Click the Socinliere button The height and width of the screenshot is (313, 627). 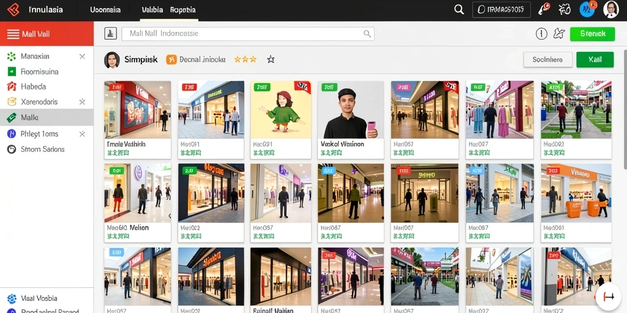[547, 59]
